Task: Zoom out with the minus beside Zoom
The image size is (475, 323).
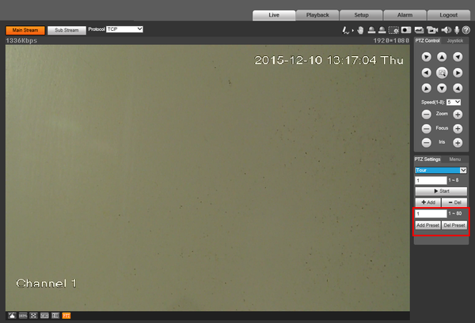Action: pyautogui.click(x=426, y=115)
